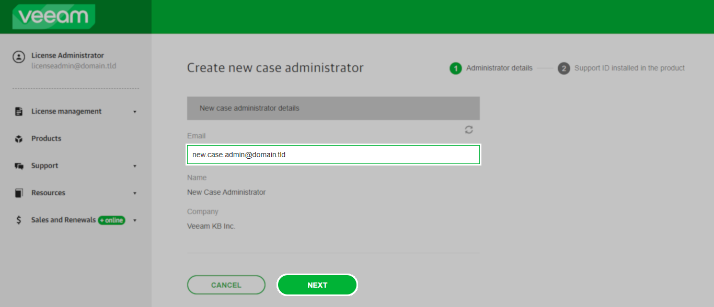Click 'Veeam KB Inc.' company value
Viewport: 714px width, 307px height.
pyautogui.click(x=211, y=226)
